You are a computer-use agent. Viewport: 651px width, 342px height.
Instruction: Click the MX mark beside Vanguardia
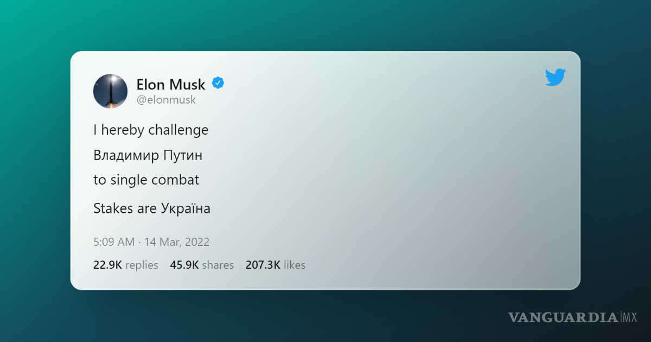click(629, 317)
